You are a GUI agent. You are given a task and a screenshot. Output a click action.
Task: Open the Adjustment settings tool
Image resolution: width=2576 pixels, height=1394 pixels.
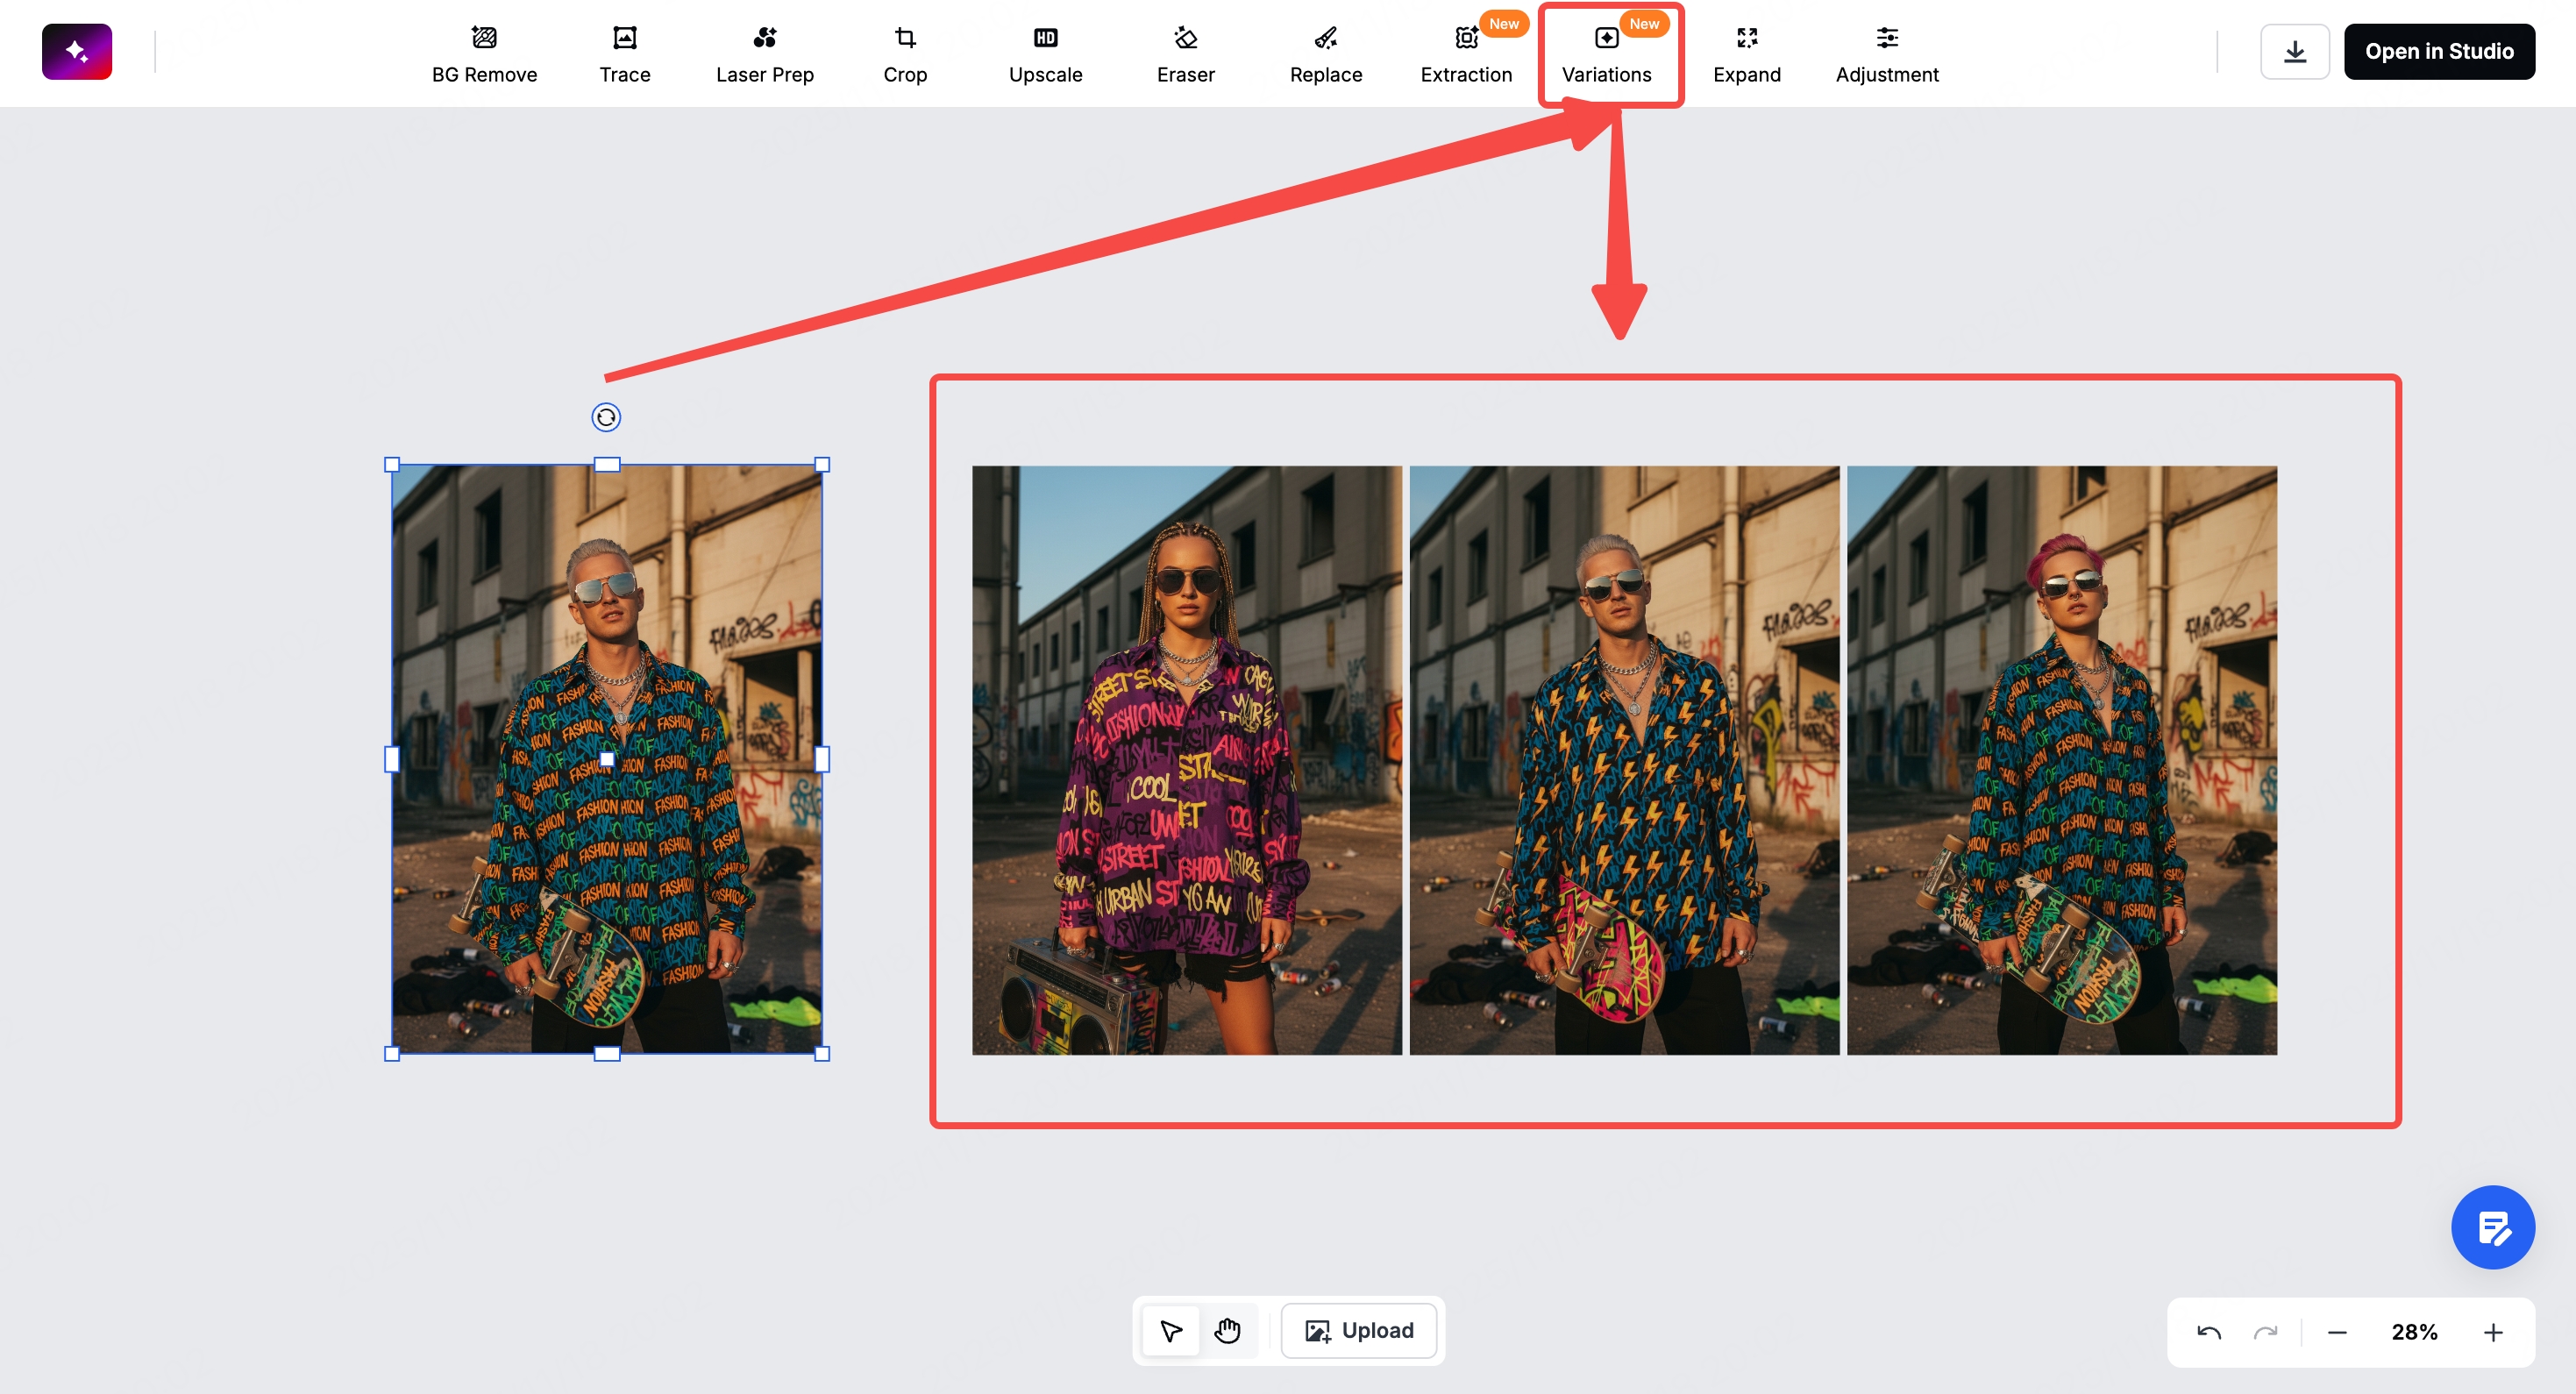click(x=1886, y=54)
